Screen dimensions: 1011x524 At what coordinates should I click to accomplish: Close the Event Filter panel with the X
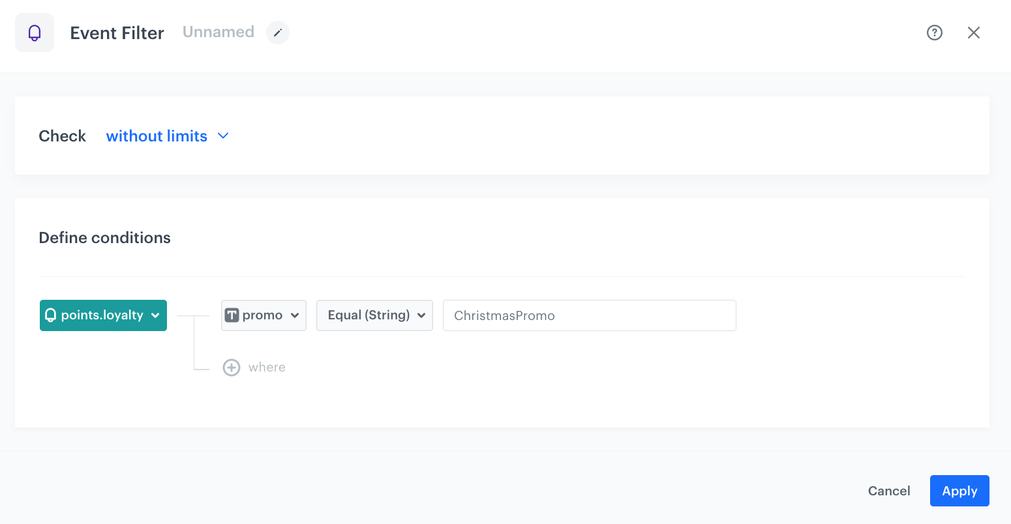974,32
